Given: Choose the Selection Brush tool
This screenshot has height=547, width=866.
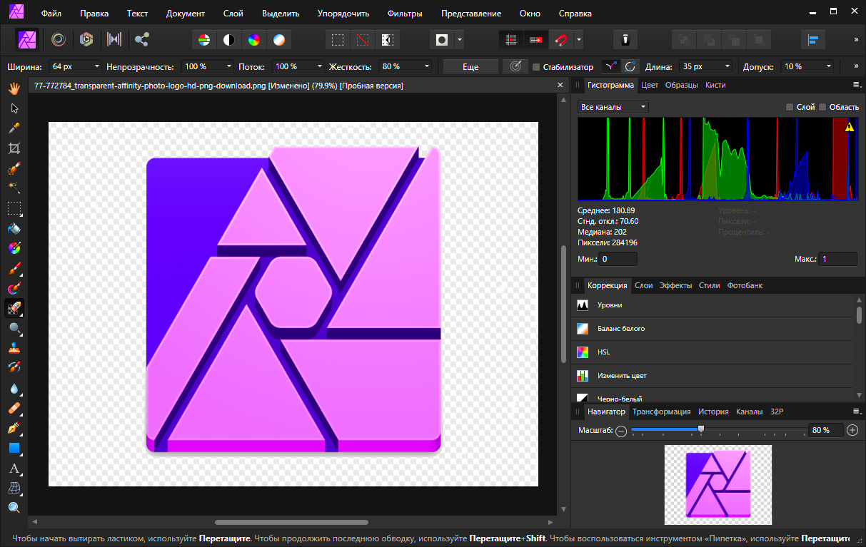Looking at the screenshot, I should click(14, 168).
